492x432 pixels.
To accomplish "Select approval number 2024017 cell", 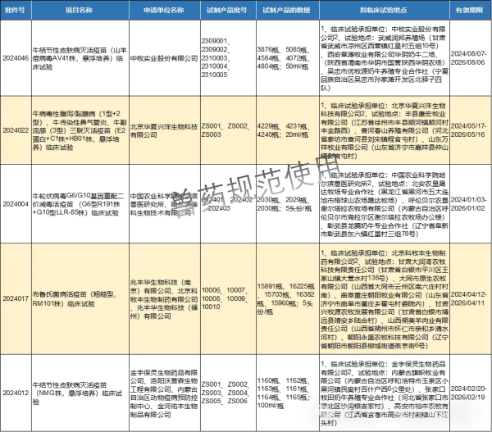I will [x=16, y=298].
